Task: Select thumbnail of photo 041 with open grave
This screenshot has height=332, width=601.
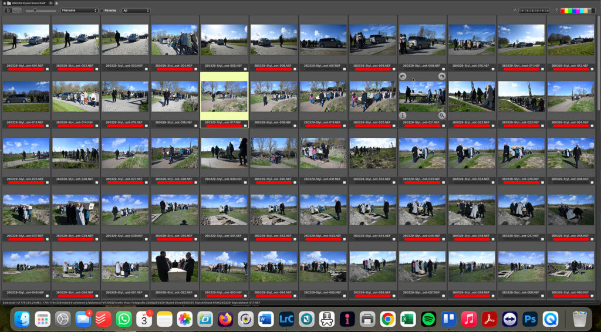Action: click(x=224, y=210)
